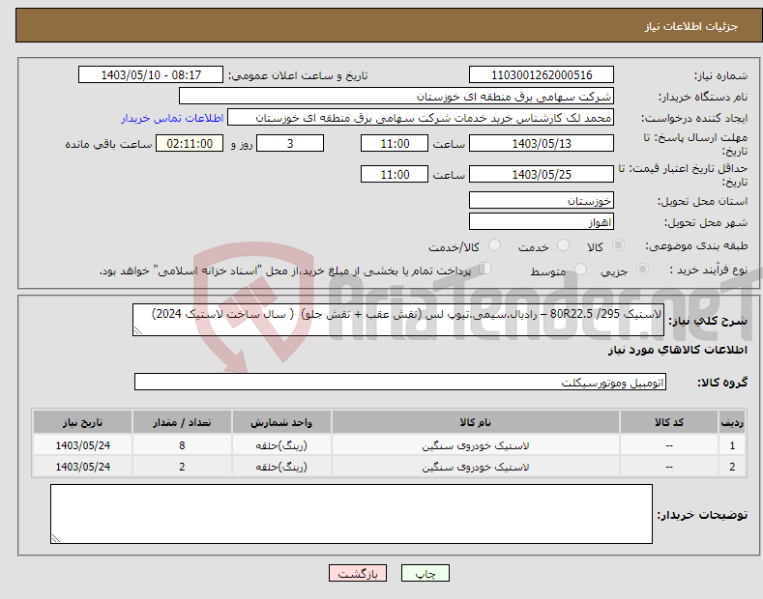Image resolution: width=763 pixels, height=599 pixels.
Task: Open the اطلاعات تماس خریدار link
Action: point(172,118)
